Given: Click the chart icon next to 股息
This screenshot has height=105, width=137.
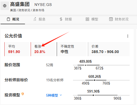Looking at the screenshot, I should (x=35, y=19).
